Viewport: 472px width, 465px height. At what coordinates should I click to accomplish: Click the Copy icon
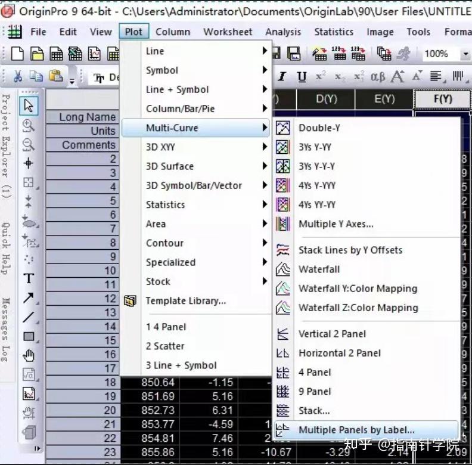click(36, 76)
